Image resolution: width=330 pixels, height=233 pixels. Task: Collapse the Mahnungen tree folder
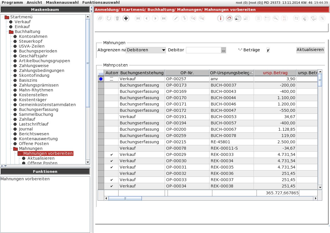click(x=15, y=148)
